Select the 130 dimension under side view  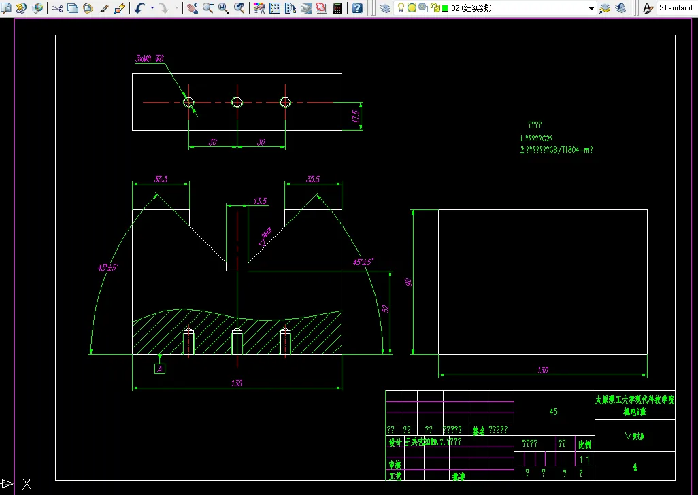(543, 370)
